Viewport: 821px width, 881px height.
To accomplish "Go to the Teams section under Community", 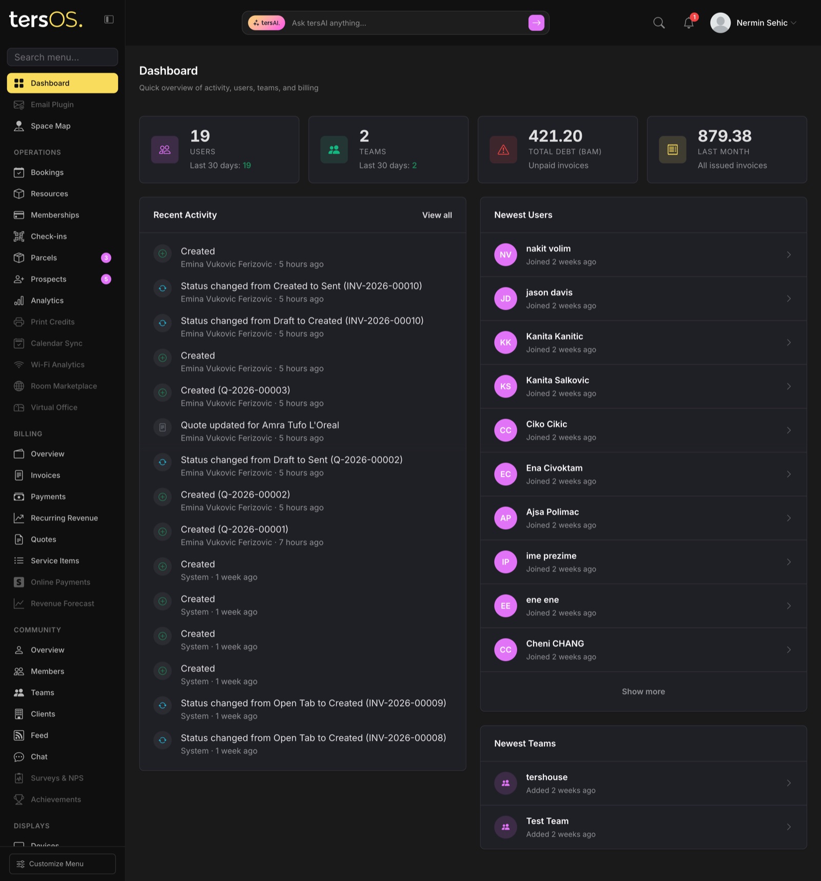I will pos(42,692).
